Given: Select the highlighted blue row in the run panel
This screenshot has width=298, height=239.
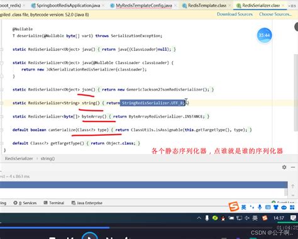Looking at the screenshot, I should coord(144,185).
